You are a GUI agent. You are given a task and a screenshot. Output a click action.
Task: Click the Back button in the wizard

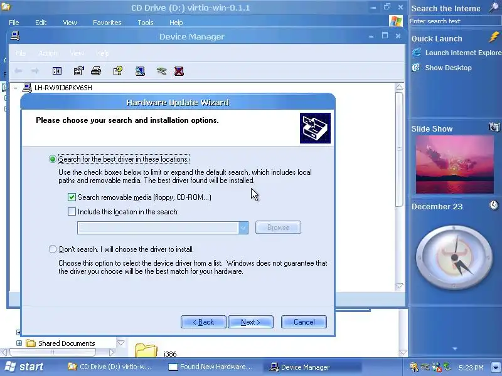tap(203, 322)
